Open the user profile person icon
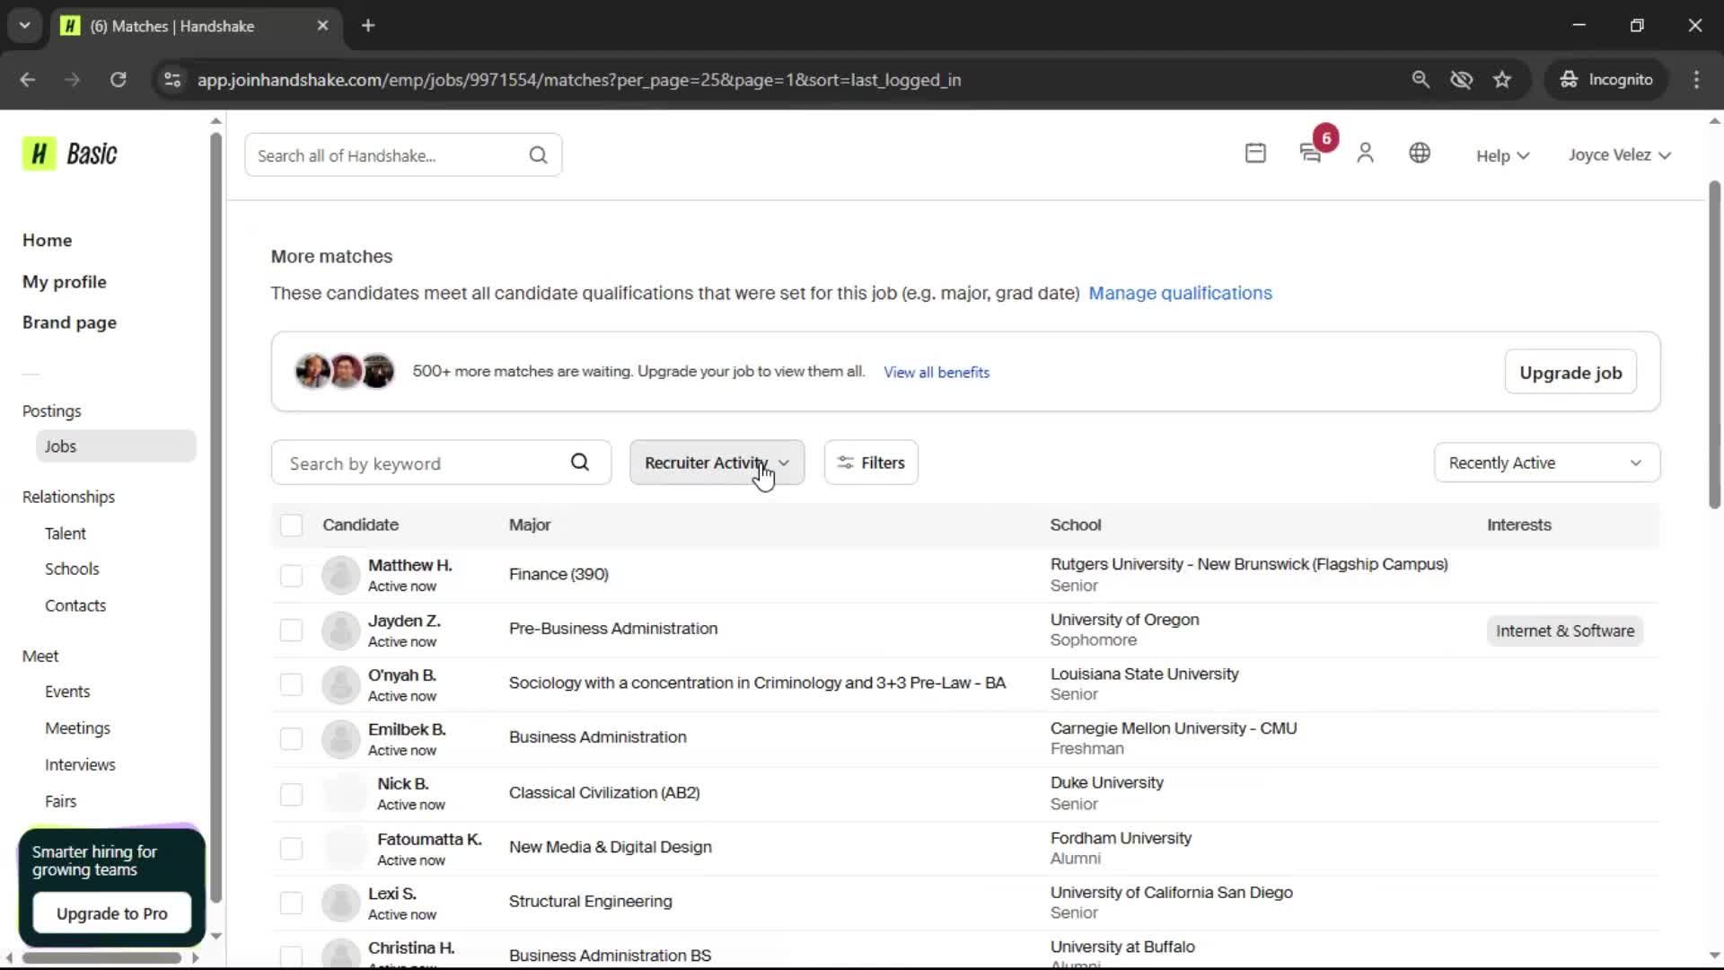 click(1365, 154)
